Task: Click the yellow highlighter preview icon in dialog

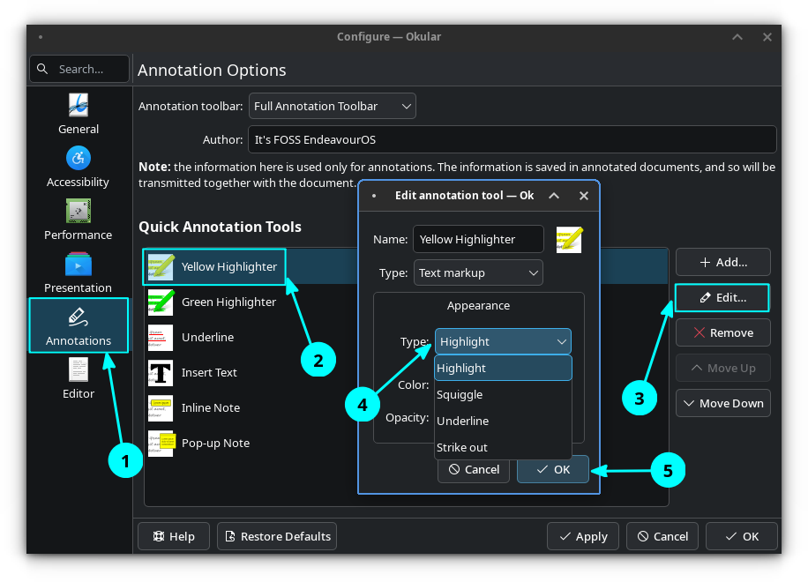Action: (569, 239)
